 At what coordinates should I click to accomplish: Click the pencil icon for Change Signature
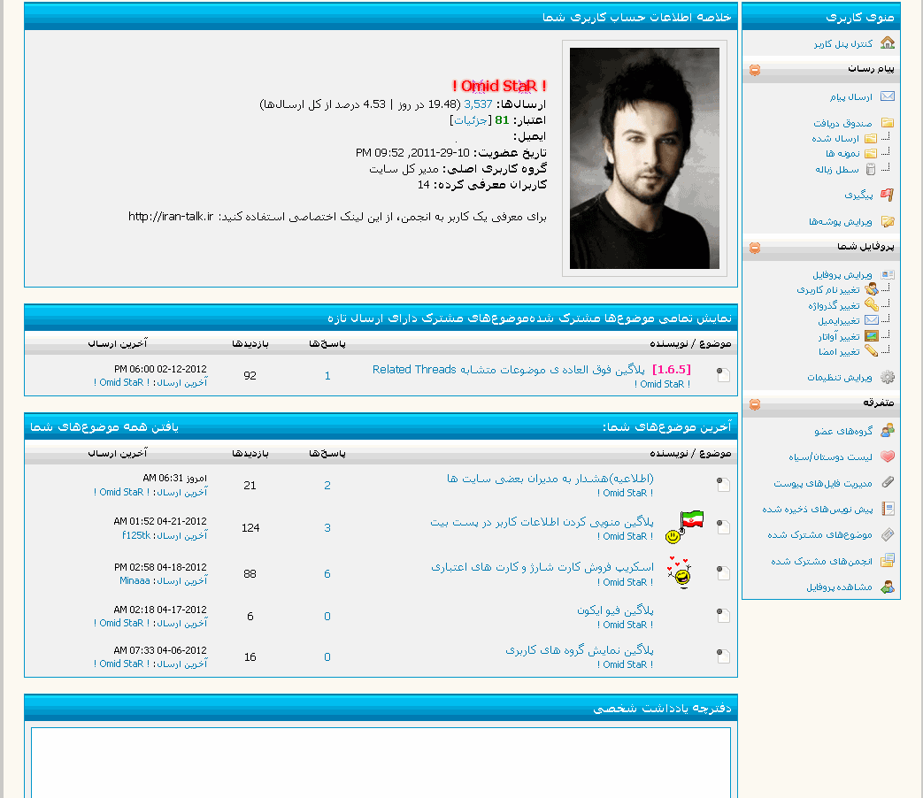(871, 351)
